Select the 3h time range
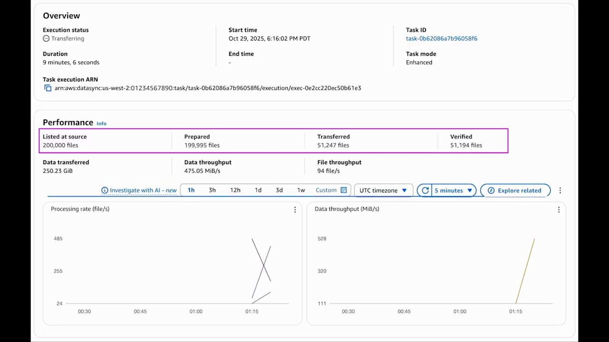The height and width of the screenshot is (342, 609). (x=212, y=191)
